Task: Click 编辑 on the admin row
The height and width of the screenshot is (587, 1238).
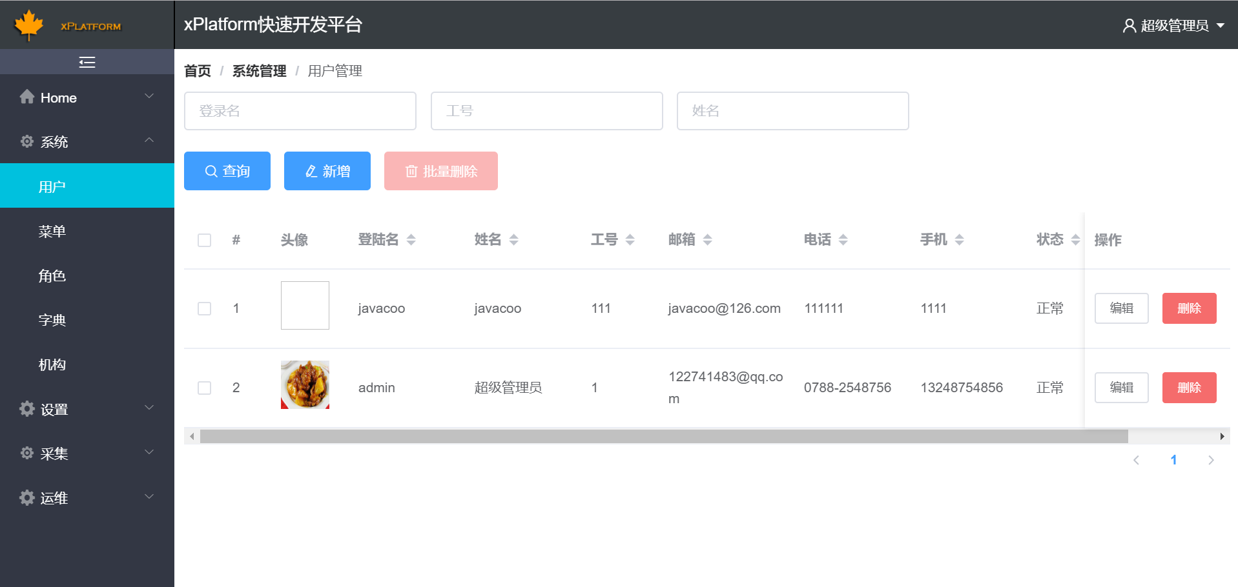Action: pyautogui.click(x=1121, y=388)
